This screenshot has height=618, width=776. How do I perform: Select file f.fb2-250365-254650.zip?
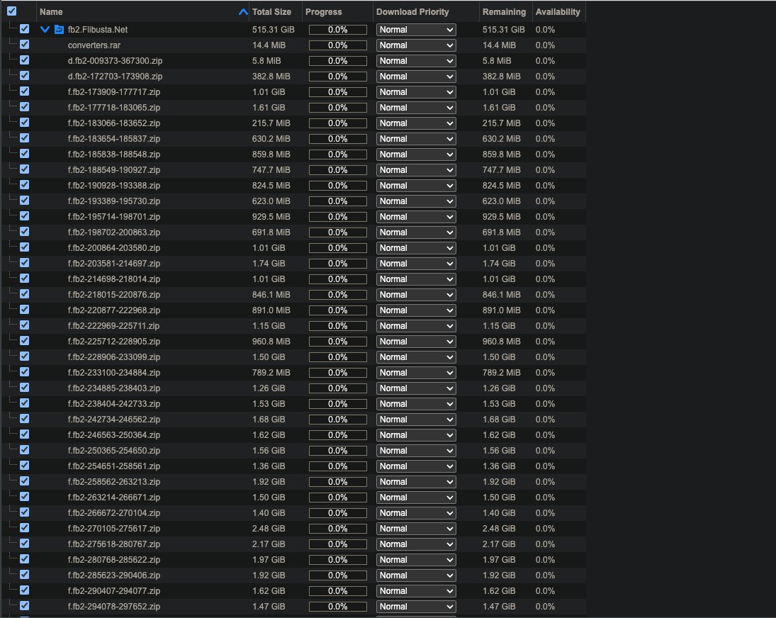coord(114,450)
